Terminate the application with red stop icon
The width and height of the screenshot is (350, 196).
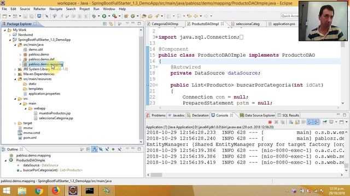(270, 122)
